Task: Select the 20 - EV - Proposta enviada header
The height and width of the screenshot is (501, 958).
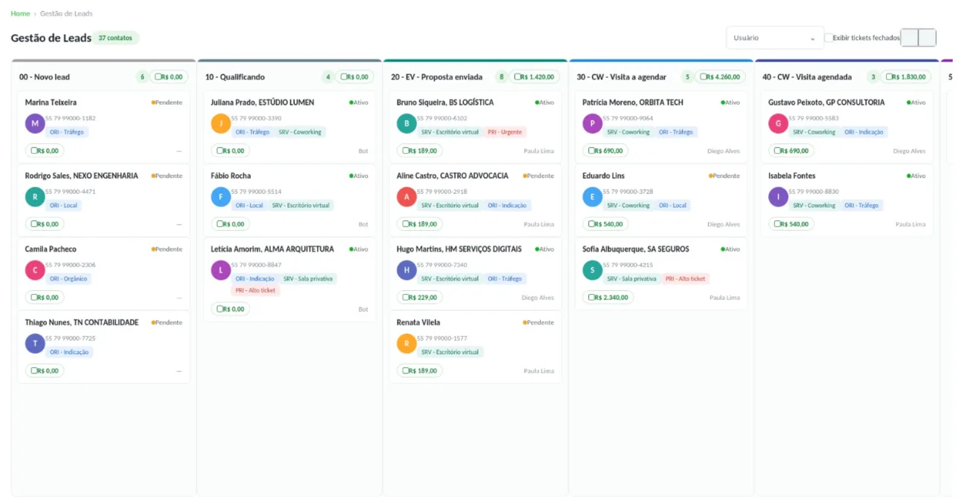Action: pyautogui.click(x=436, y=77)
